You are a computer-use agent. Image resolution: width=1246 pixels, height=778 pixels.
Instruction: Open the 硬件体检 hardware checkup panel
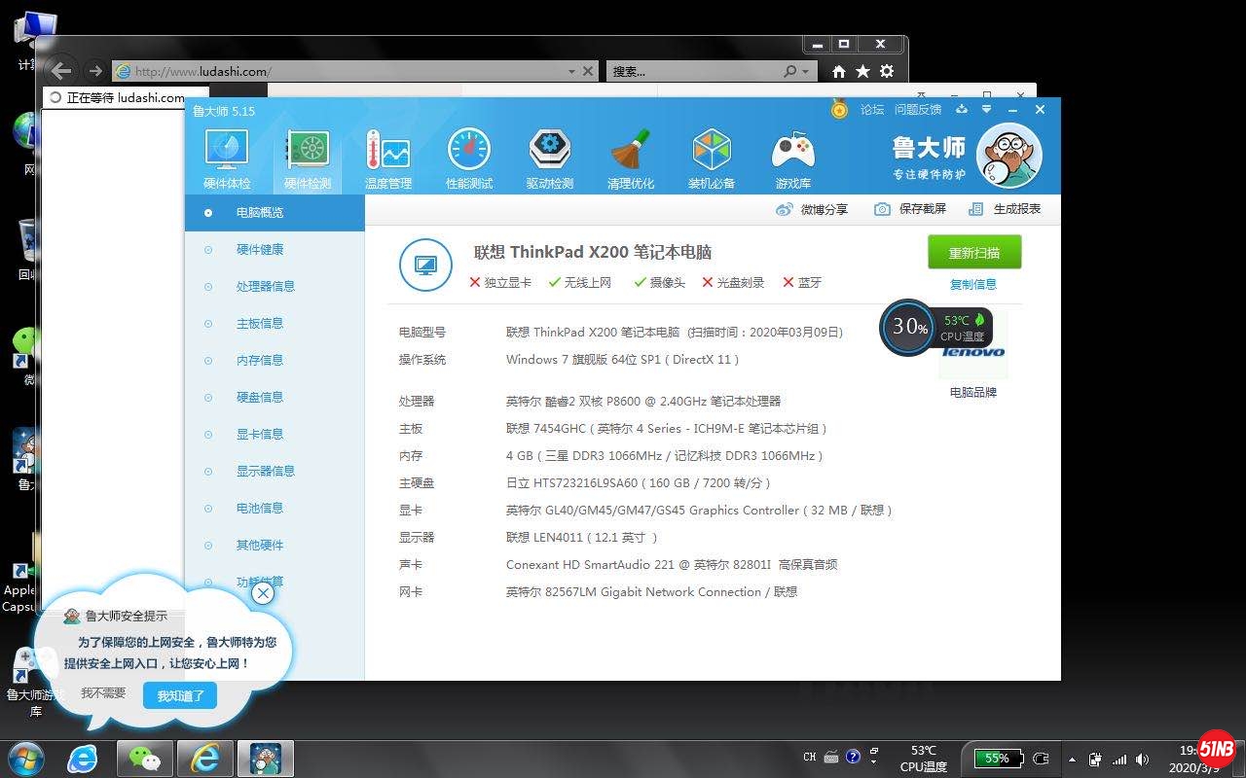pyautogui.click(x=226, y=156)
